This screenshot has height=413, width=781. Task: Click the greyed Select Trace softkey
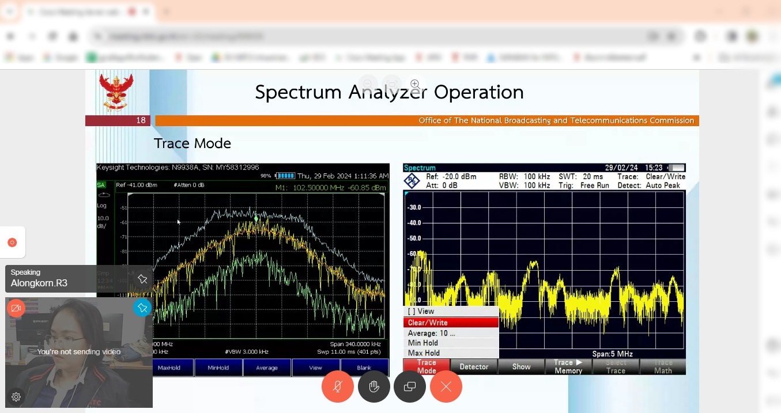tap(616, 367)
